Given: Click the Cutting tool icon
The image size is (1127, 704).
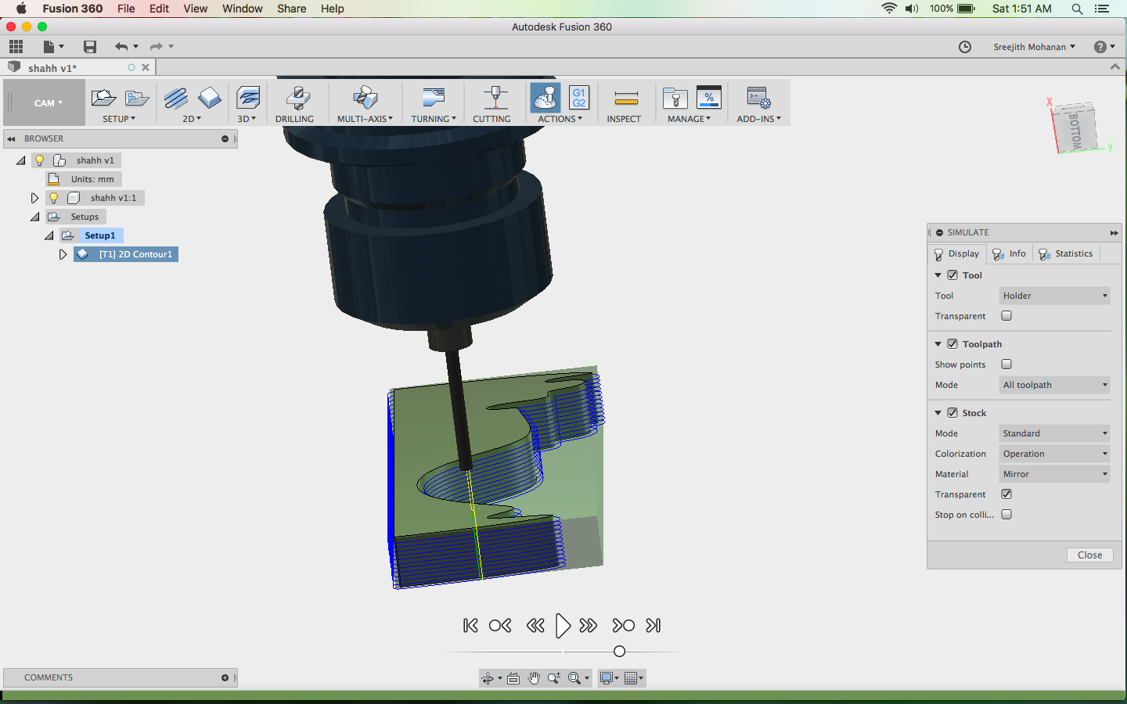Looking at the screenshot, I should point(494,99).
